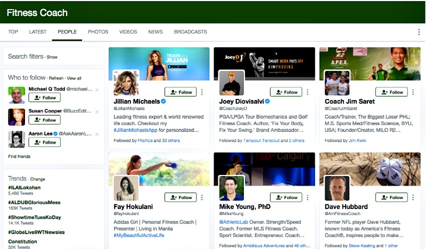Click Joey Diovisalvi verified badge

click(268, 101)
